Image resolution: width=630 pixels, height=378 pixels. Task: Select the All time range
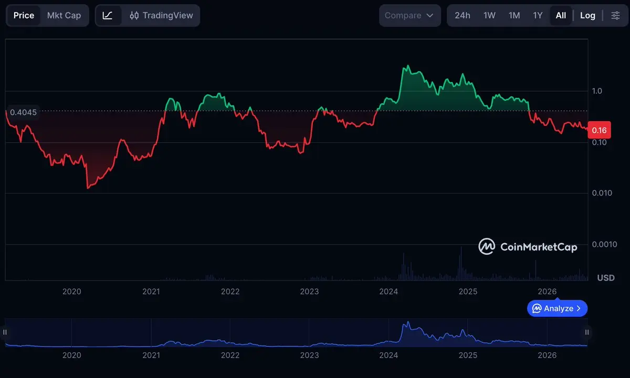tap(561, 15)
